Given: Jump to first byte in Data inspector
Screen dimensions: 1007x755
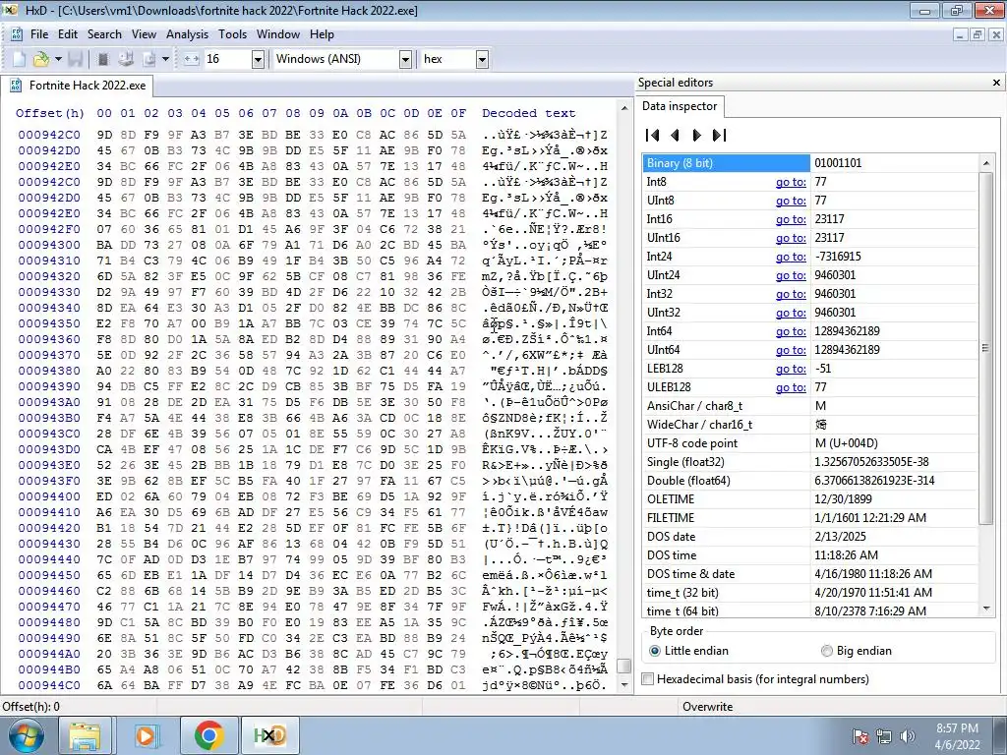Looking at the screenshot, I should pos(653,135).
